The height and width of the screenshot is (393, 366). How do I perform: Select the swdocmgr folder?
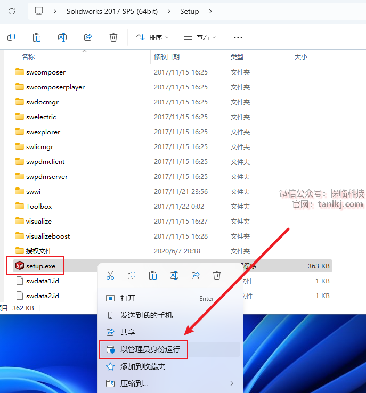tap(43, 102)
